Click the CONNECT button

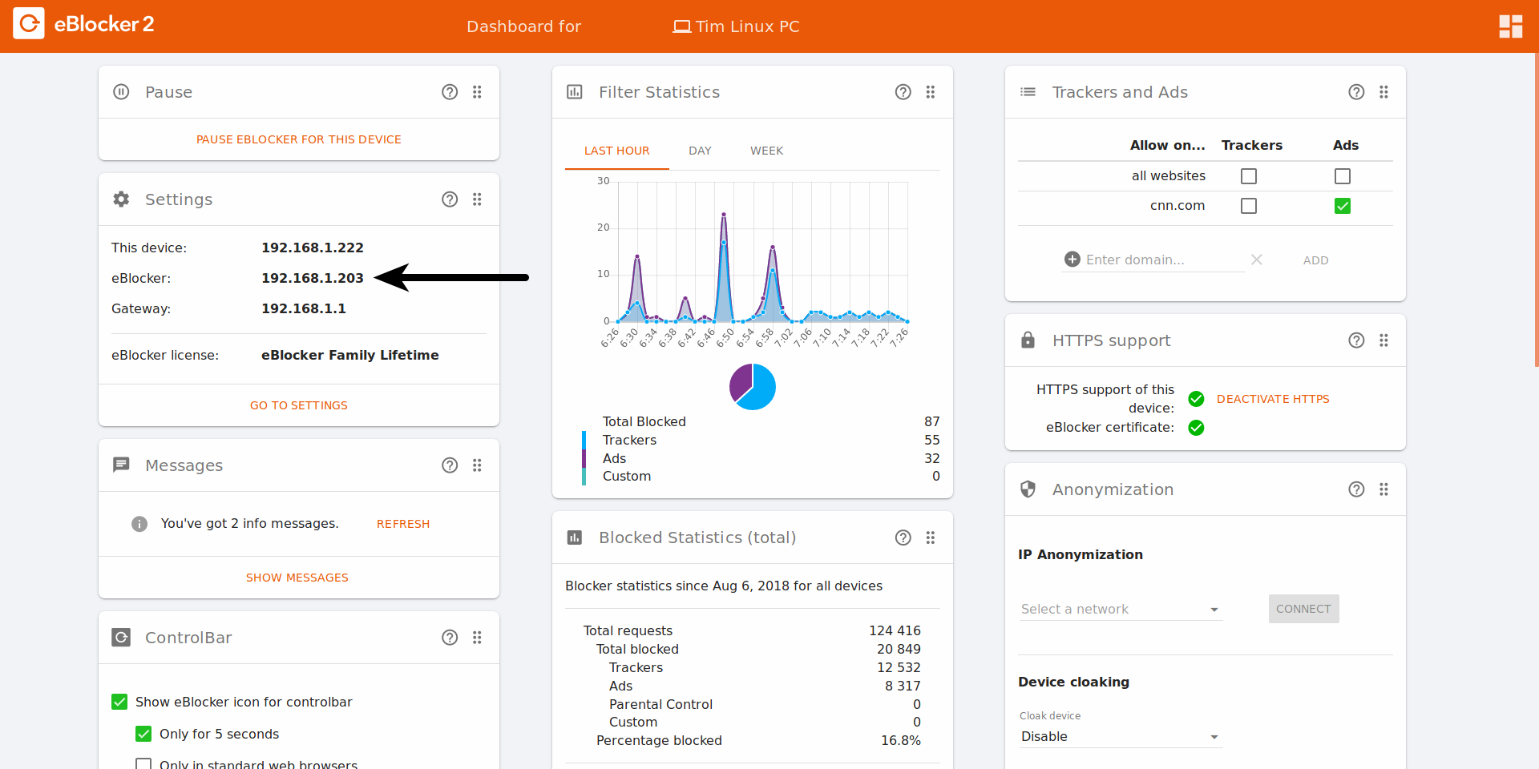(1303, 609)
